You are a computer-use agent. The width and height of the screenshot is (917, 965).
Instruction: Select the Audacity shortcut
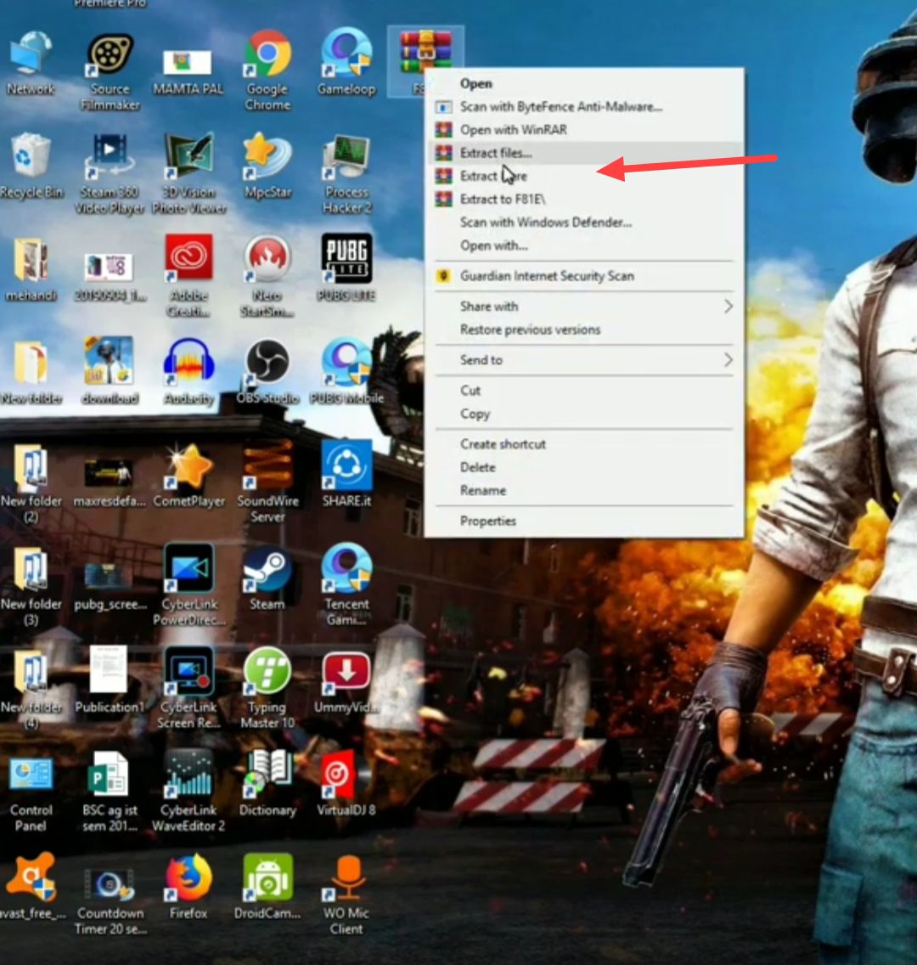pyautogui.click(x=188, y=372)
